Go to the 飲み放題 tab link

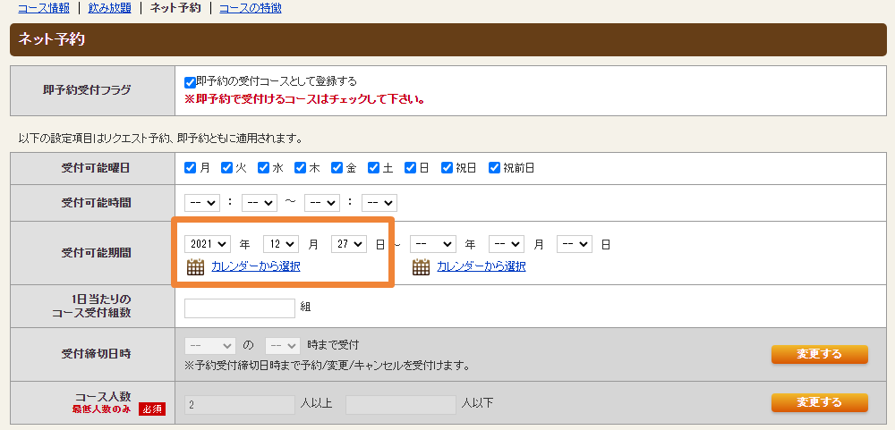(x=110, y=8)
